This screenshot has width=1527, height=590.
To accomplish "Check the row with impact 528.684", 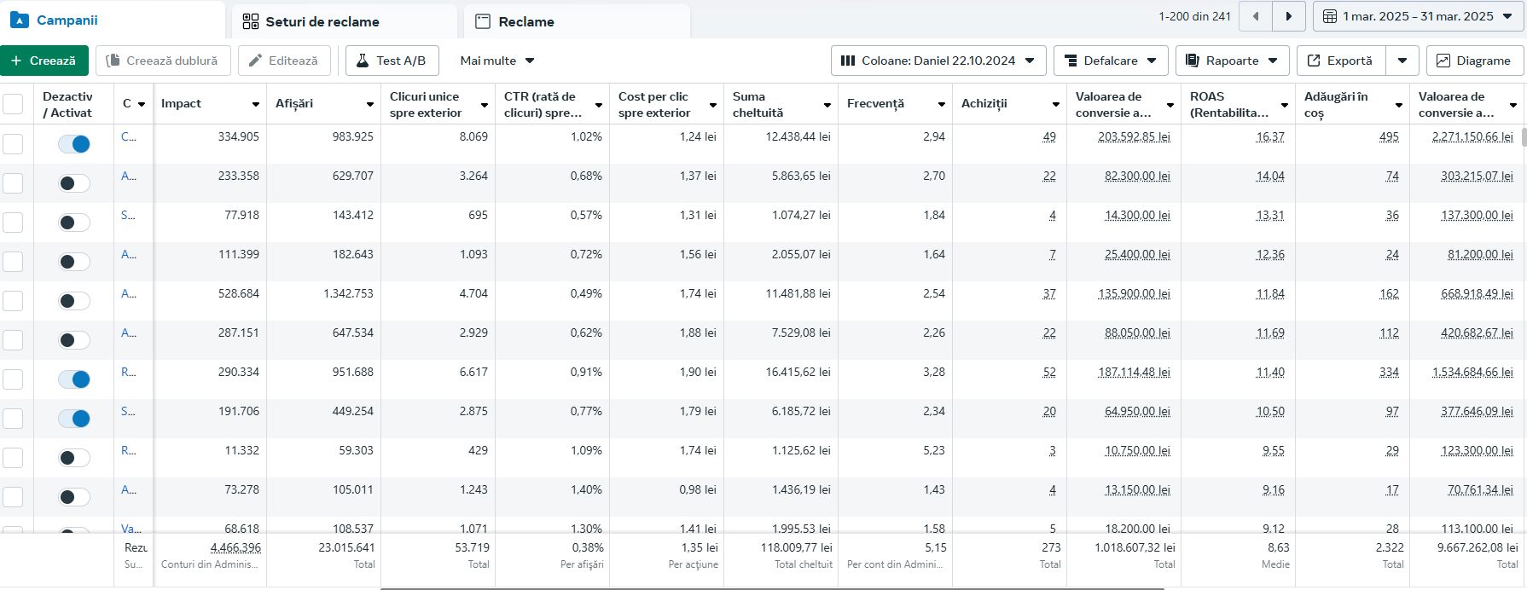I will coord(13,301).
